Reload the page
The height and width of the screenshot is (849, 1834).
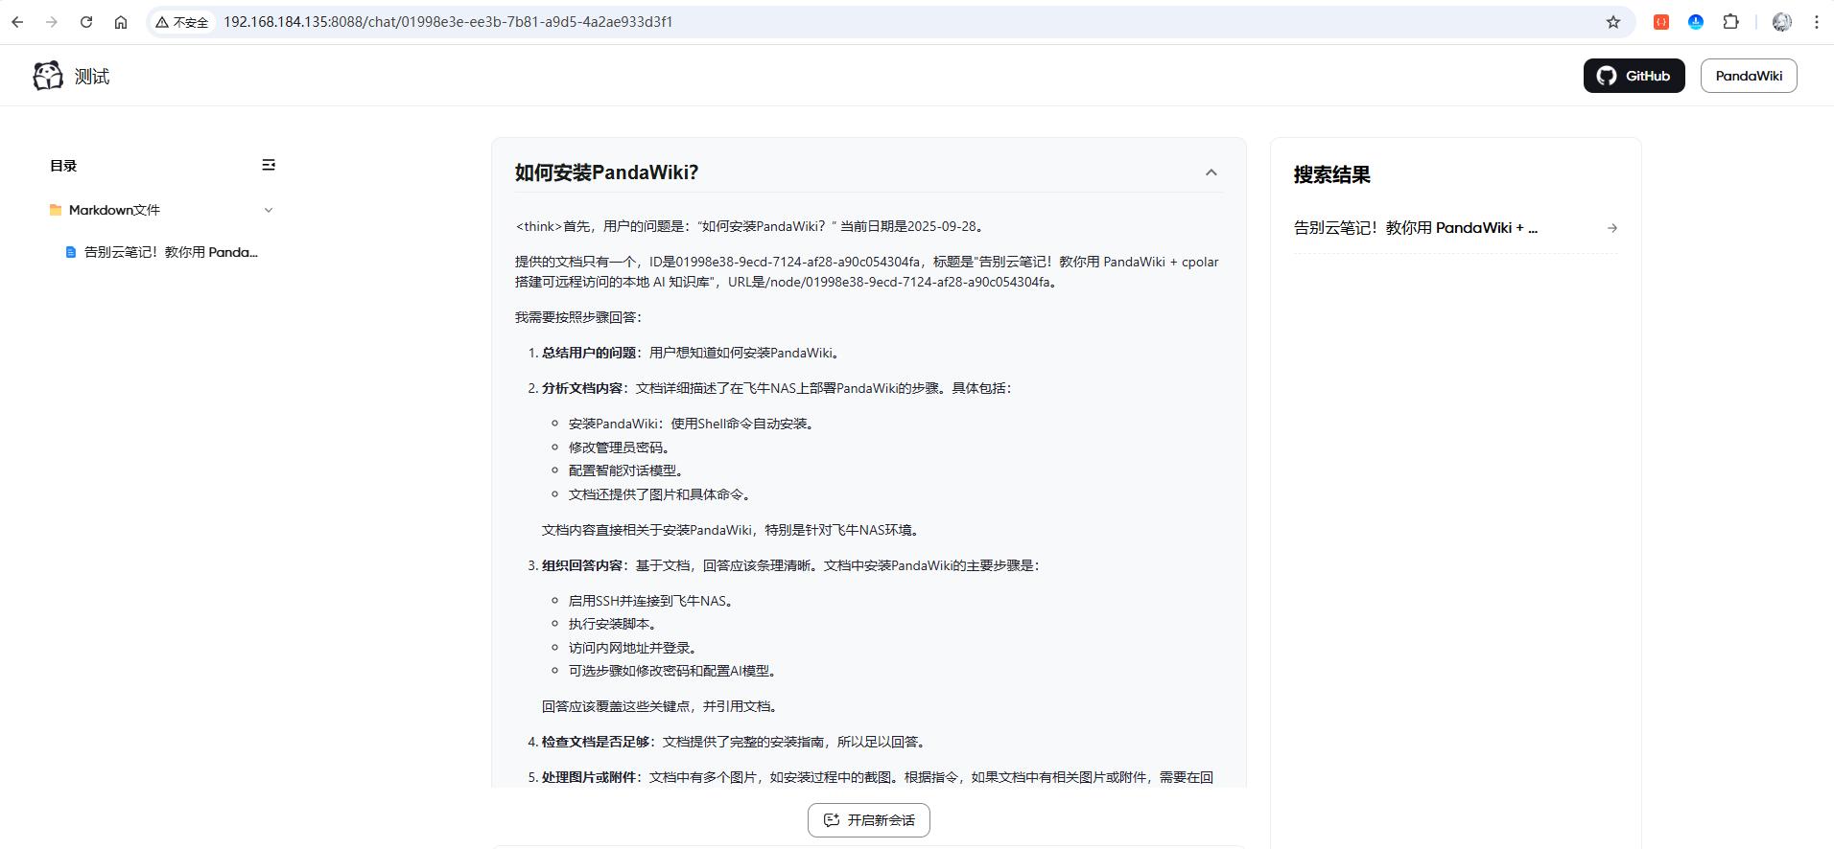coord(86,22)
